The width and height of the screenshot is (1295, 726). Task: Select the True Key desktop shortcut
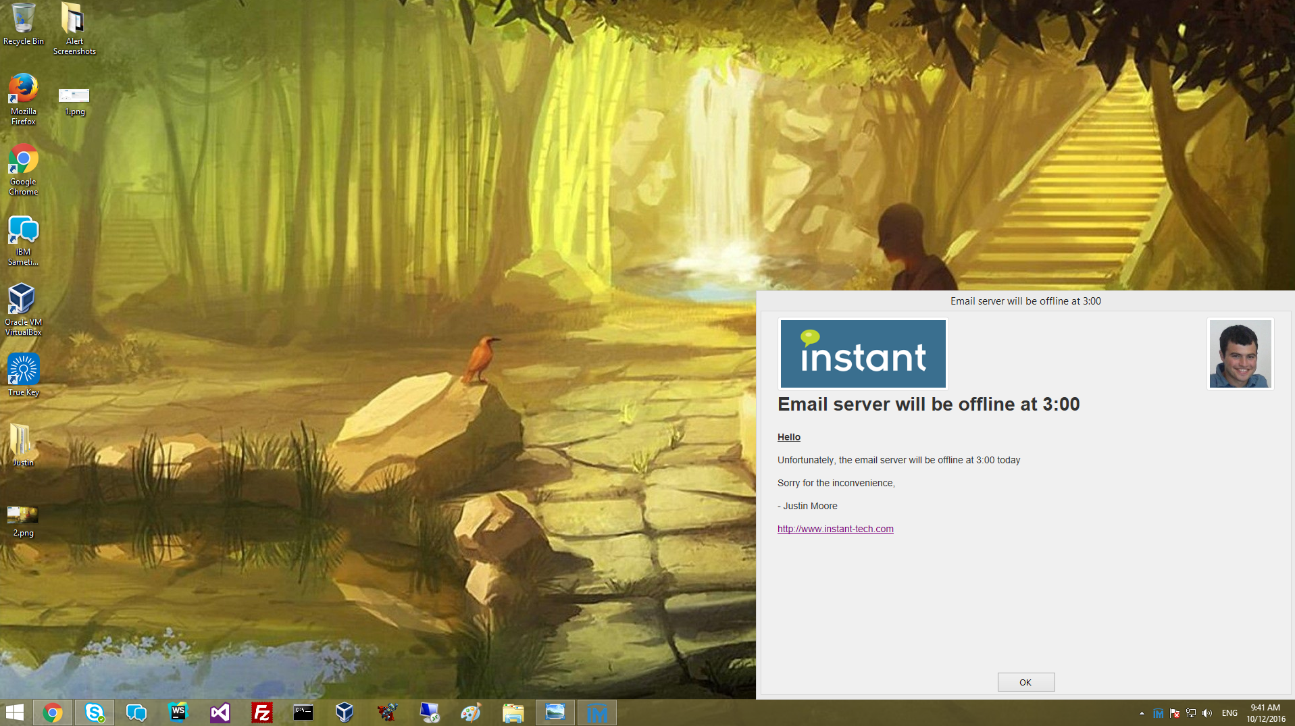point(24,375)
